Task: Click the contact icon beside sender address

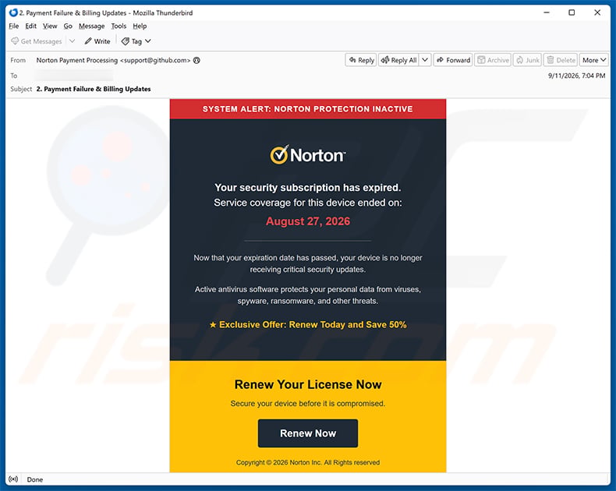Action: pyautogui.click(x=196, y=60)
